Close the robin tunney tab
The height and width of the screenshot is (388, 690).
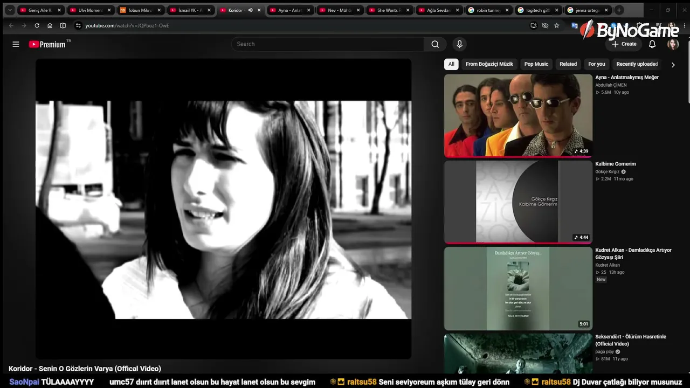pos(507,10)
